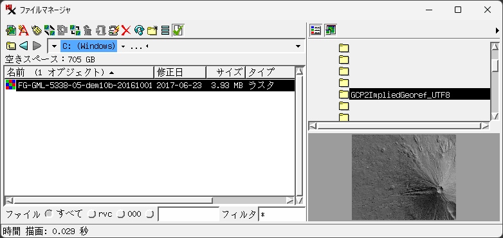The height and width of the screenshot is (238, 503).
Task: Click the refresh circular arrow icon
Action: pyautogui.click(x=139, y=30)
